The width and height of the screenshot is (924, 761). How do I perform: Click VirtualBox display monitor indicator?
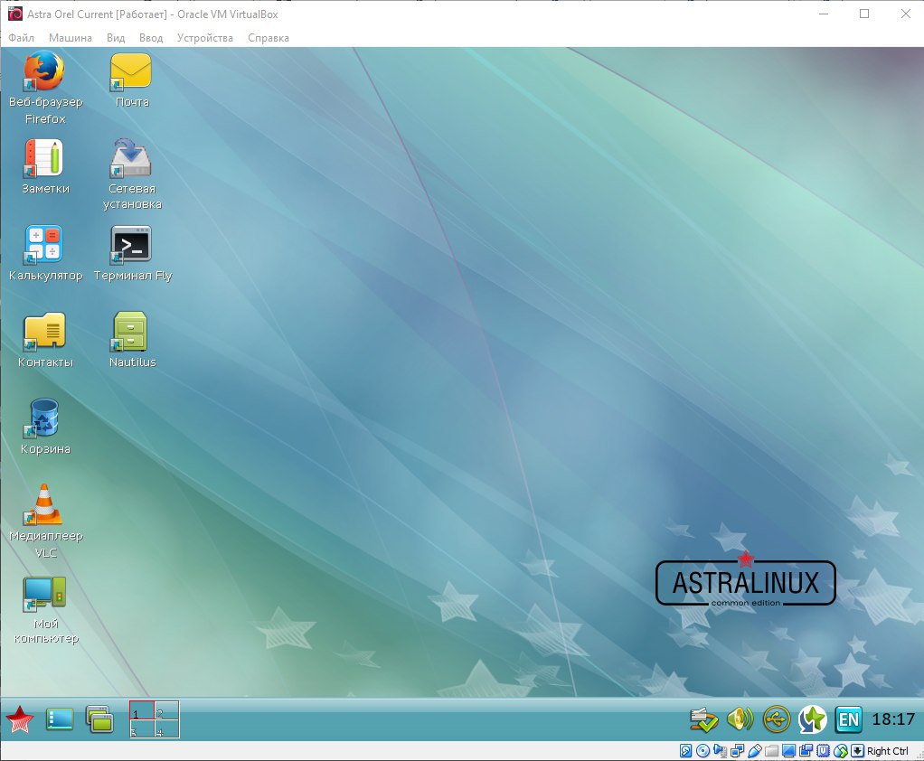tap(788, 751)
